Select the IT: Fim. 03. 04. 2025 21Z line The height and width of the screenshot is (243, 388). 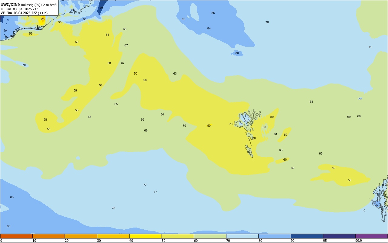(x=19, y=9)
